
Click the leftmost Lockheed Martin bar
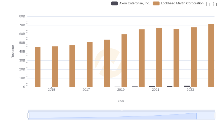pos(38,67)
